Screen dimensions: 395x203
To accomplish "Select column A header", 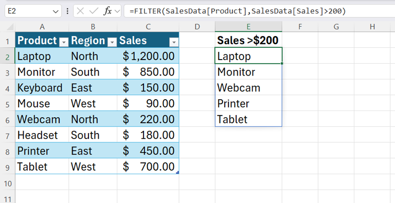I will tap(42, 27).
